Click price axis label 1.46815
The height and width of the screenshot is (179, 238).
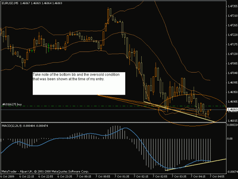[x=233, y=121]
